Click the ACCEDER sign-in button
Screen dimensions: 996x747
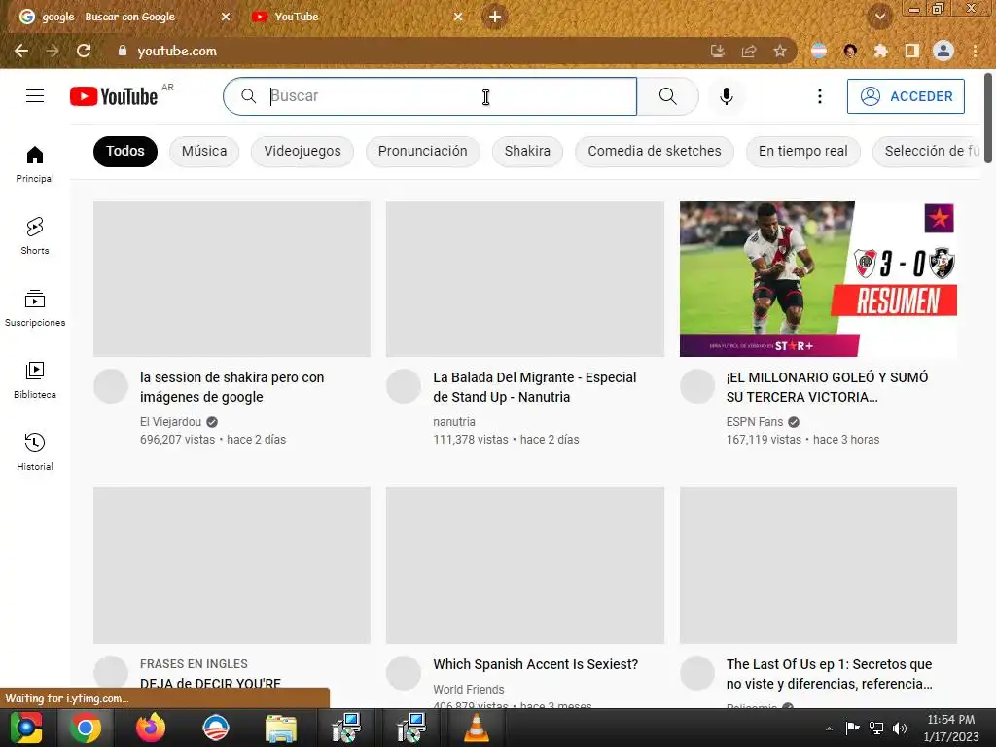coord(906,96)
